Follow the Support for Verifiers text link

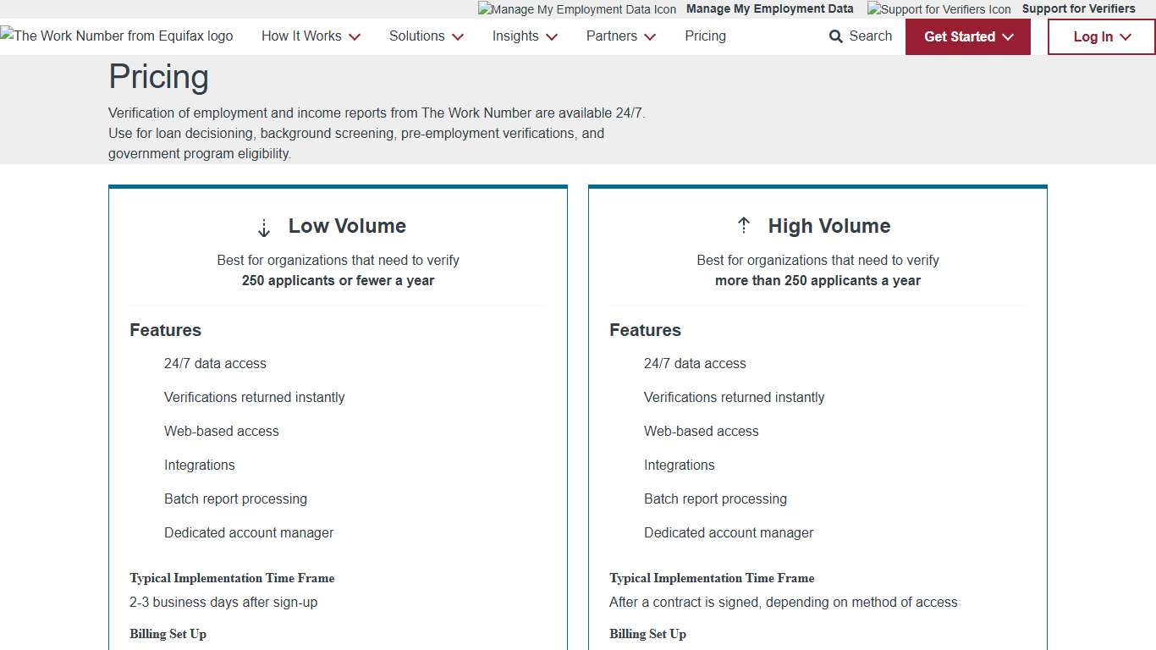click(x=1078, y=9)
